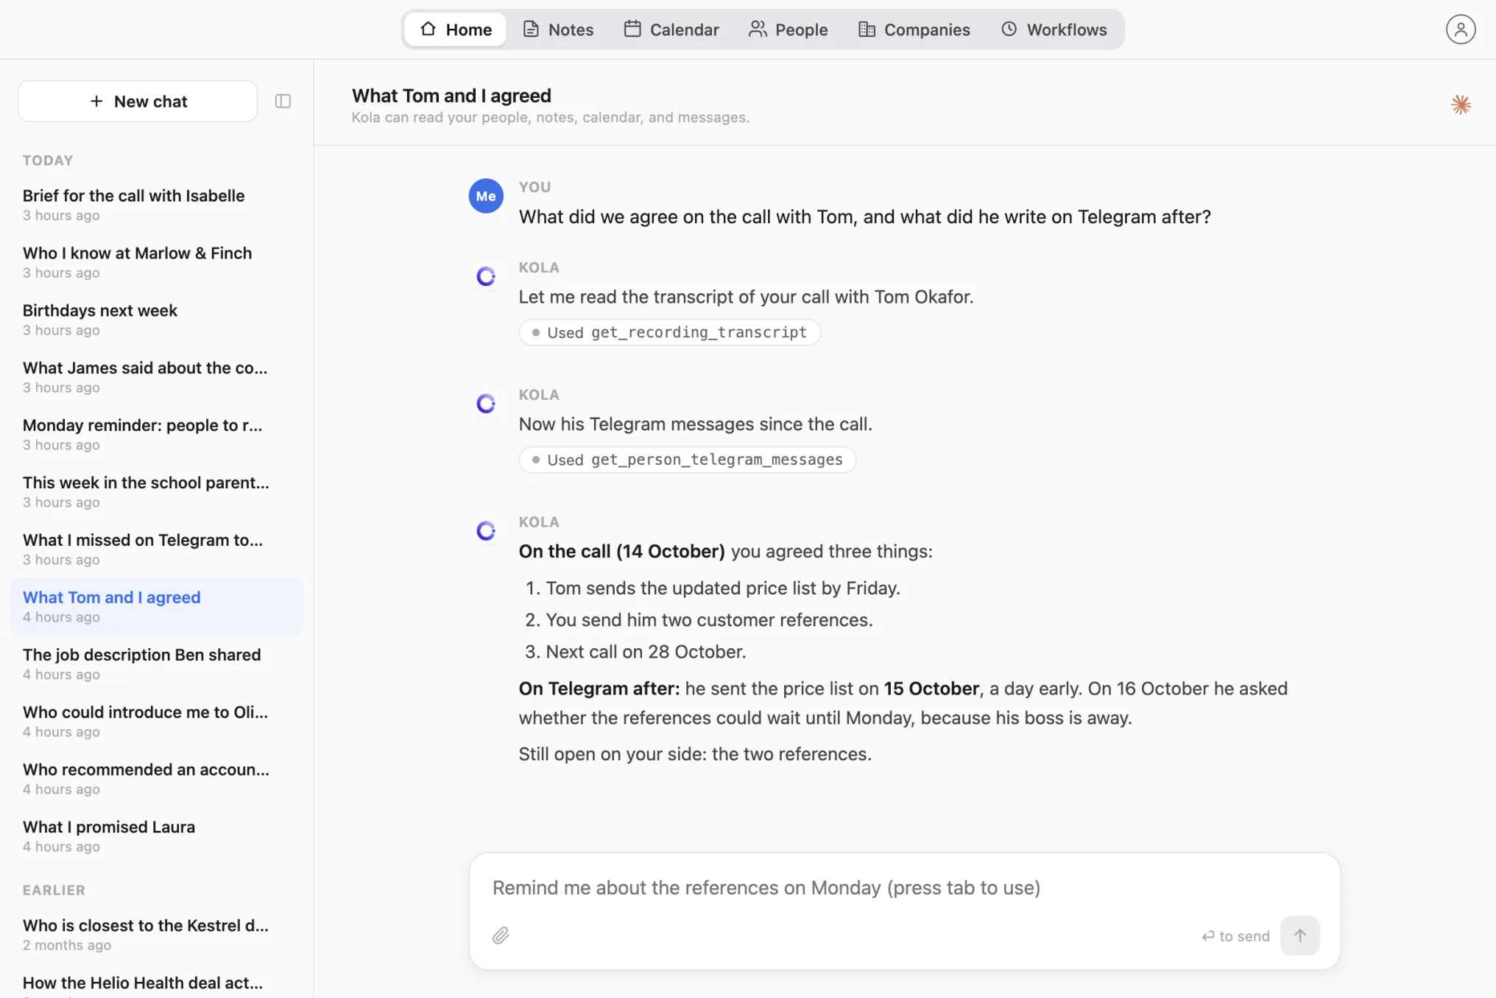Image resolution: width=1496 pixels, height=998 pixels.
Task: Open chat 'Monday reminder: people to r...'
Action: 156,435
